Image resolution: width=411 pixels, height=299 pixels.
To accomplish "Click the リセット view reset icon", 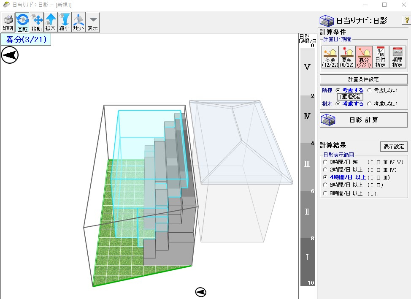I will (x=78, y=22).
